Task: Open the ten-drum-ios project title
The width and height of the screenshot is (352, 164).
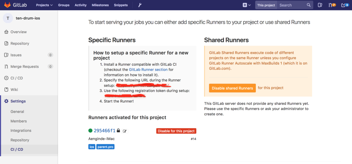Action: [x=28, y=18]
